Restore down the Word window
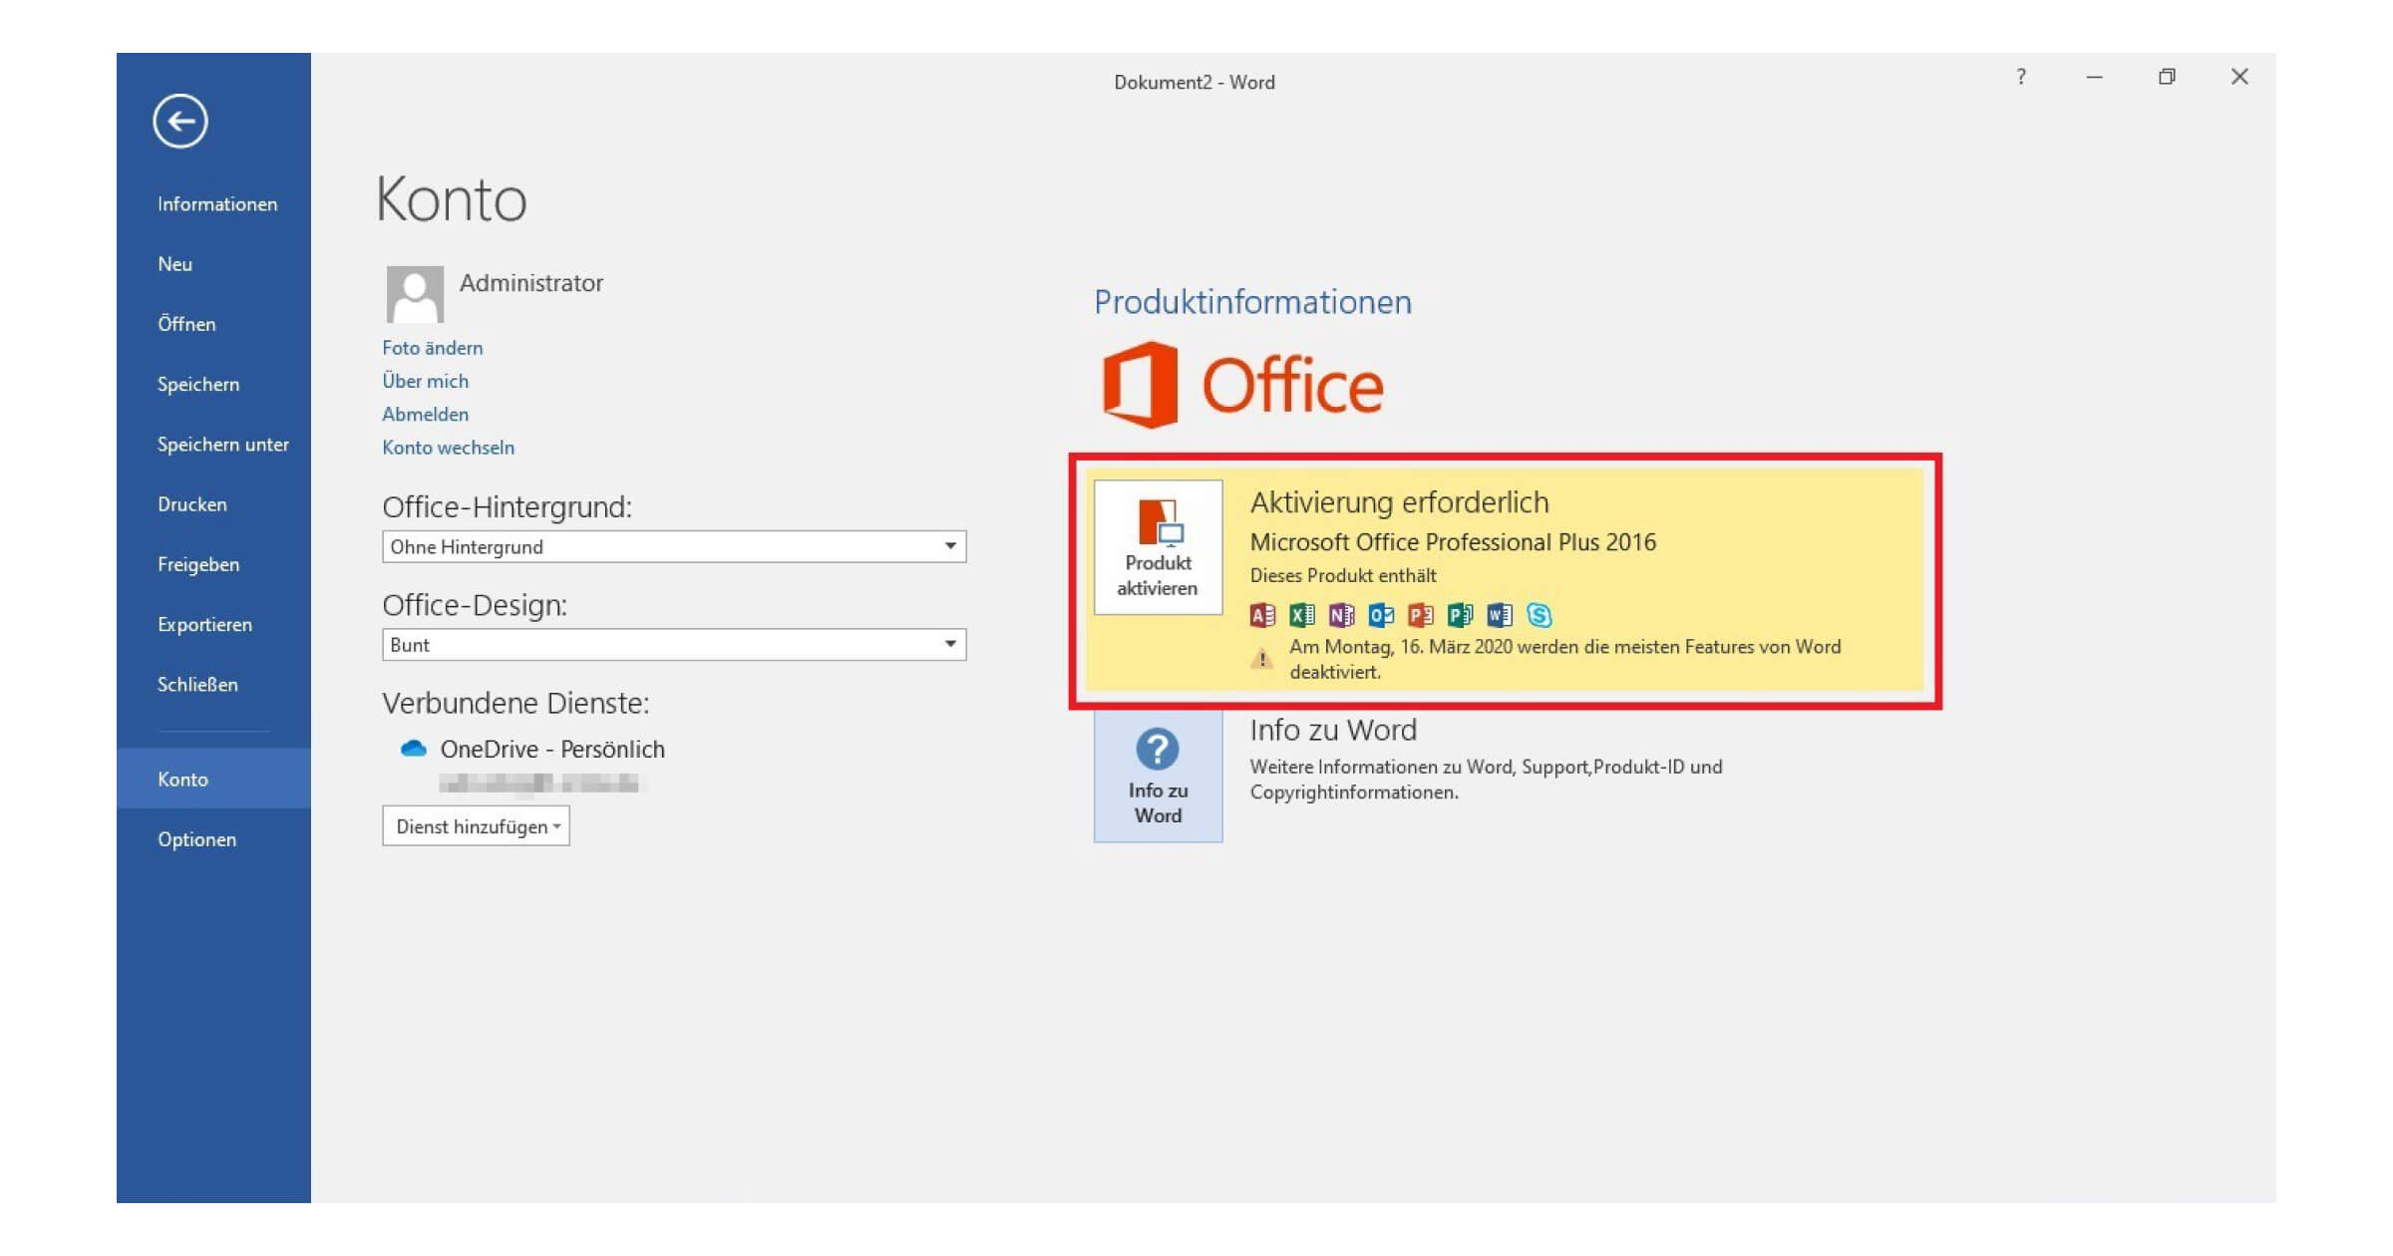 [2167, 77]
